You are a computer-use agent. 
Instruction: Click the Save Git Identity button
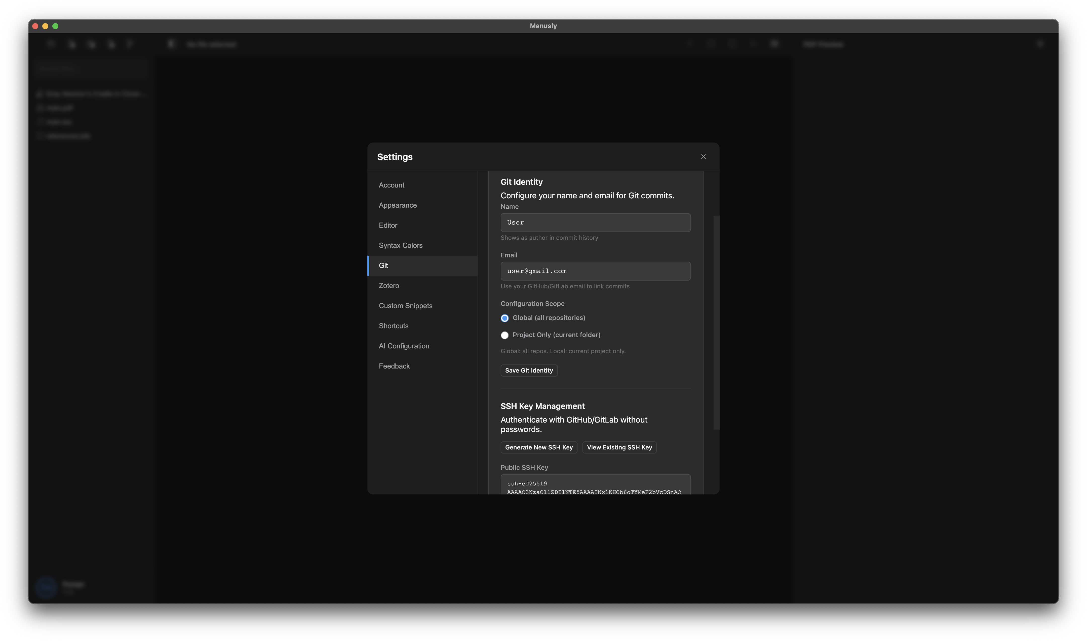(528, 370)
